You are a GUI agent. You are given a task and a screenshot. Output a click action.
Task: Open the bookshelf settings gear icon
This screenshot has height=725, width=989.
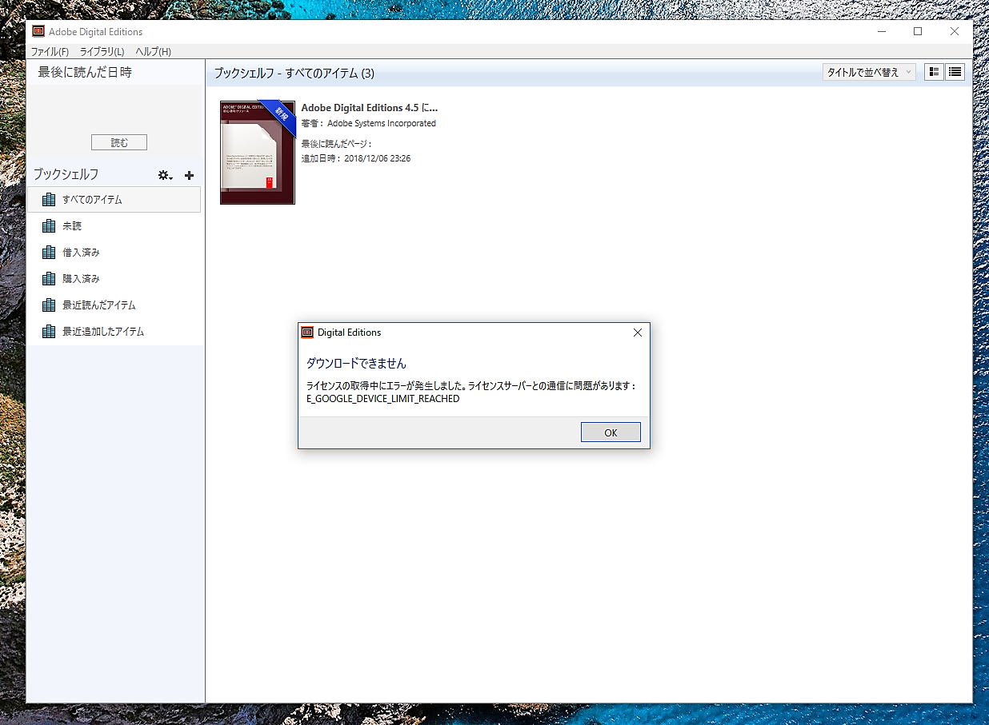pos(165,174)
